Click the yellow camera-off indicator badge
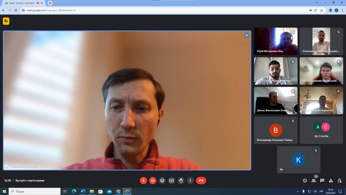 tap(6, 21)
